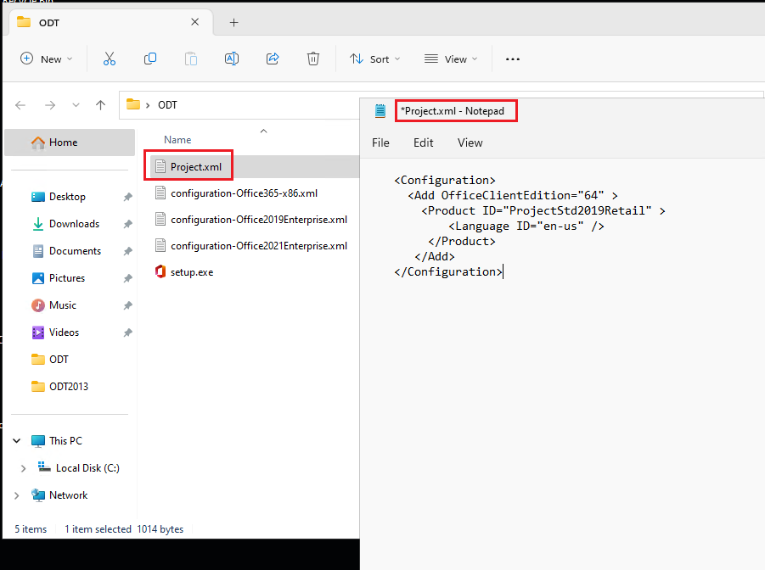
Task: Open the New item dropdown
Action: 47,59
